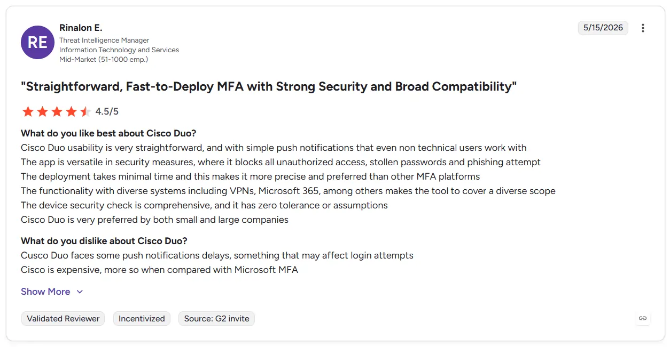The image size is (670, 347).
Task: Click the first rating star
Action: pyautogui.click(x=28, y=111)
